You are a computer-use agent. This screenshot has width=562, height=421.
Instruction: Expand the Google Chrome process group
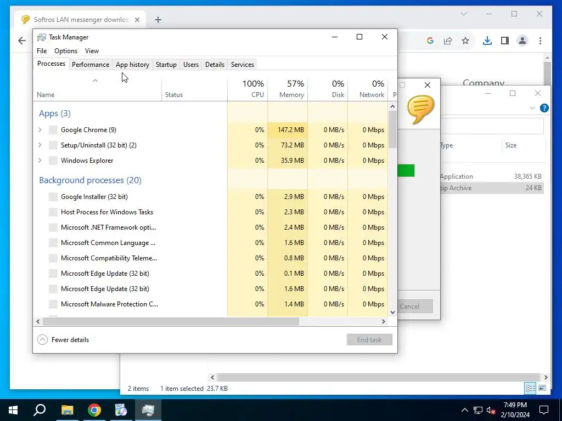(40, 130)
